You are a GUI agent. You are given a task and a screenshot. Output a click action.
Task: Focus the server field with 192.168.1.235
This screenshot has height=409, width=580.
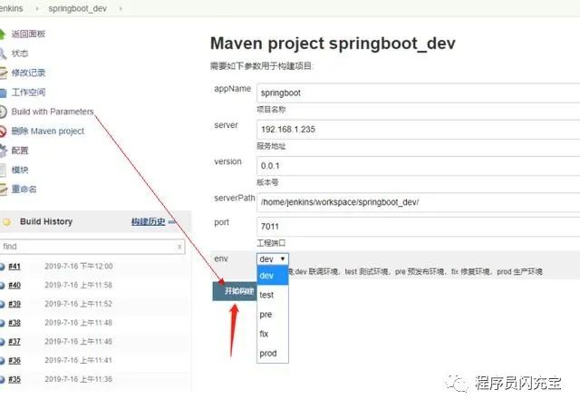419,130
